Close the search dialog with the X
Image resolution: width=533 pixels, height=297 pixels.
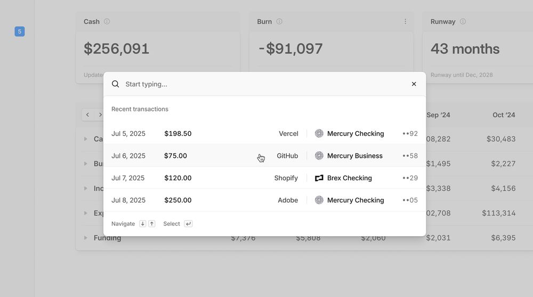click(414, 84)
